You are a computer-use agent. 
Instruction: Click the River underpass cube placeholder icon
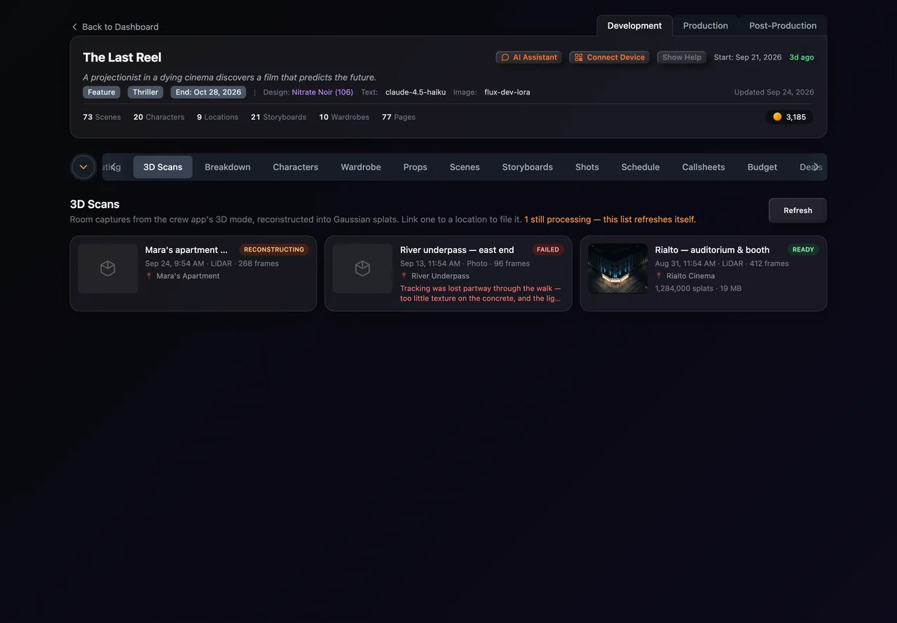(x=362, y=268)
